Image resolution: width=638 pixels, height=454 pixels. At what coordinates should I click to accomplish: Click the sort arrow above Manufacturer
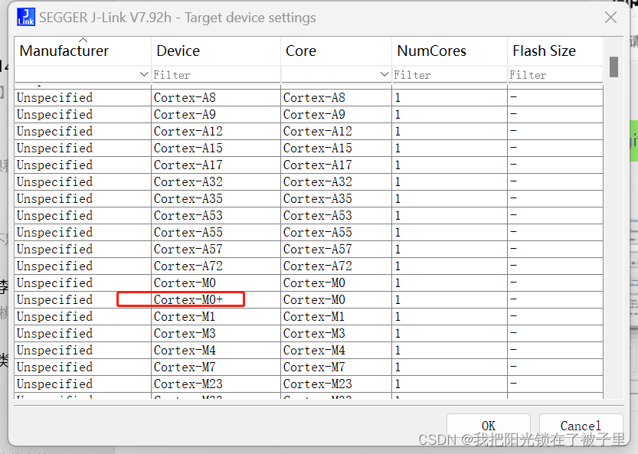84,41
